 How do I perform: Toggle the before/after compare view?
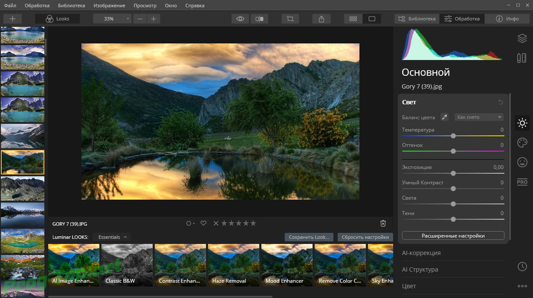coord(259,19)
